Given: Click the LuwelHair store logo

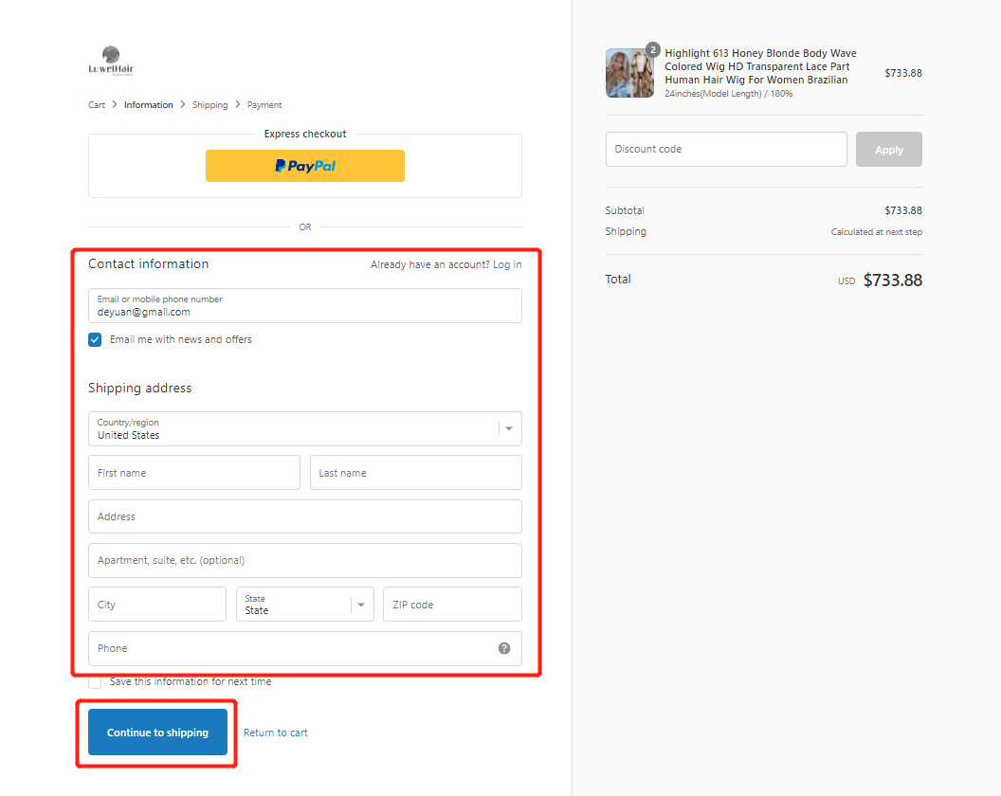Looking at the screenshot, I should [111, 62].
